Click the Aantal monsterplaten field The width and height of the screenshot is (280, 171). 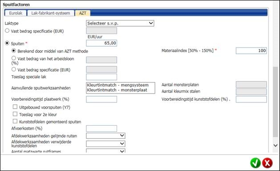coord(251,85)
